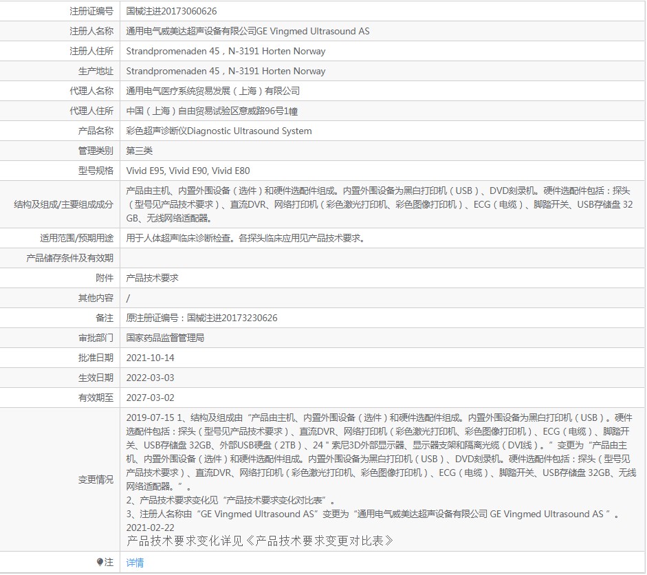The height and width of the screenshot is (575, 647).
Task: Select effective date 2022-03-03
Action: click(150, 378)
